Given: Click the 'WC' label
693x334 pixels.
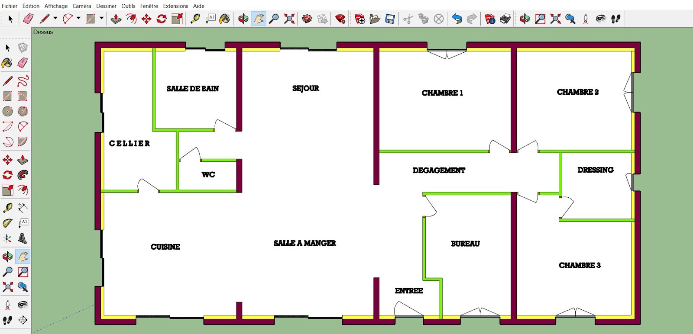Looking at the screenshot, I should click(x=208, y=175).
